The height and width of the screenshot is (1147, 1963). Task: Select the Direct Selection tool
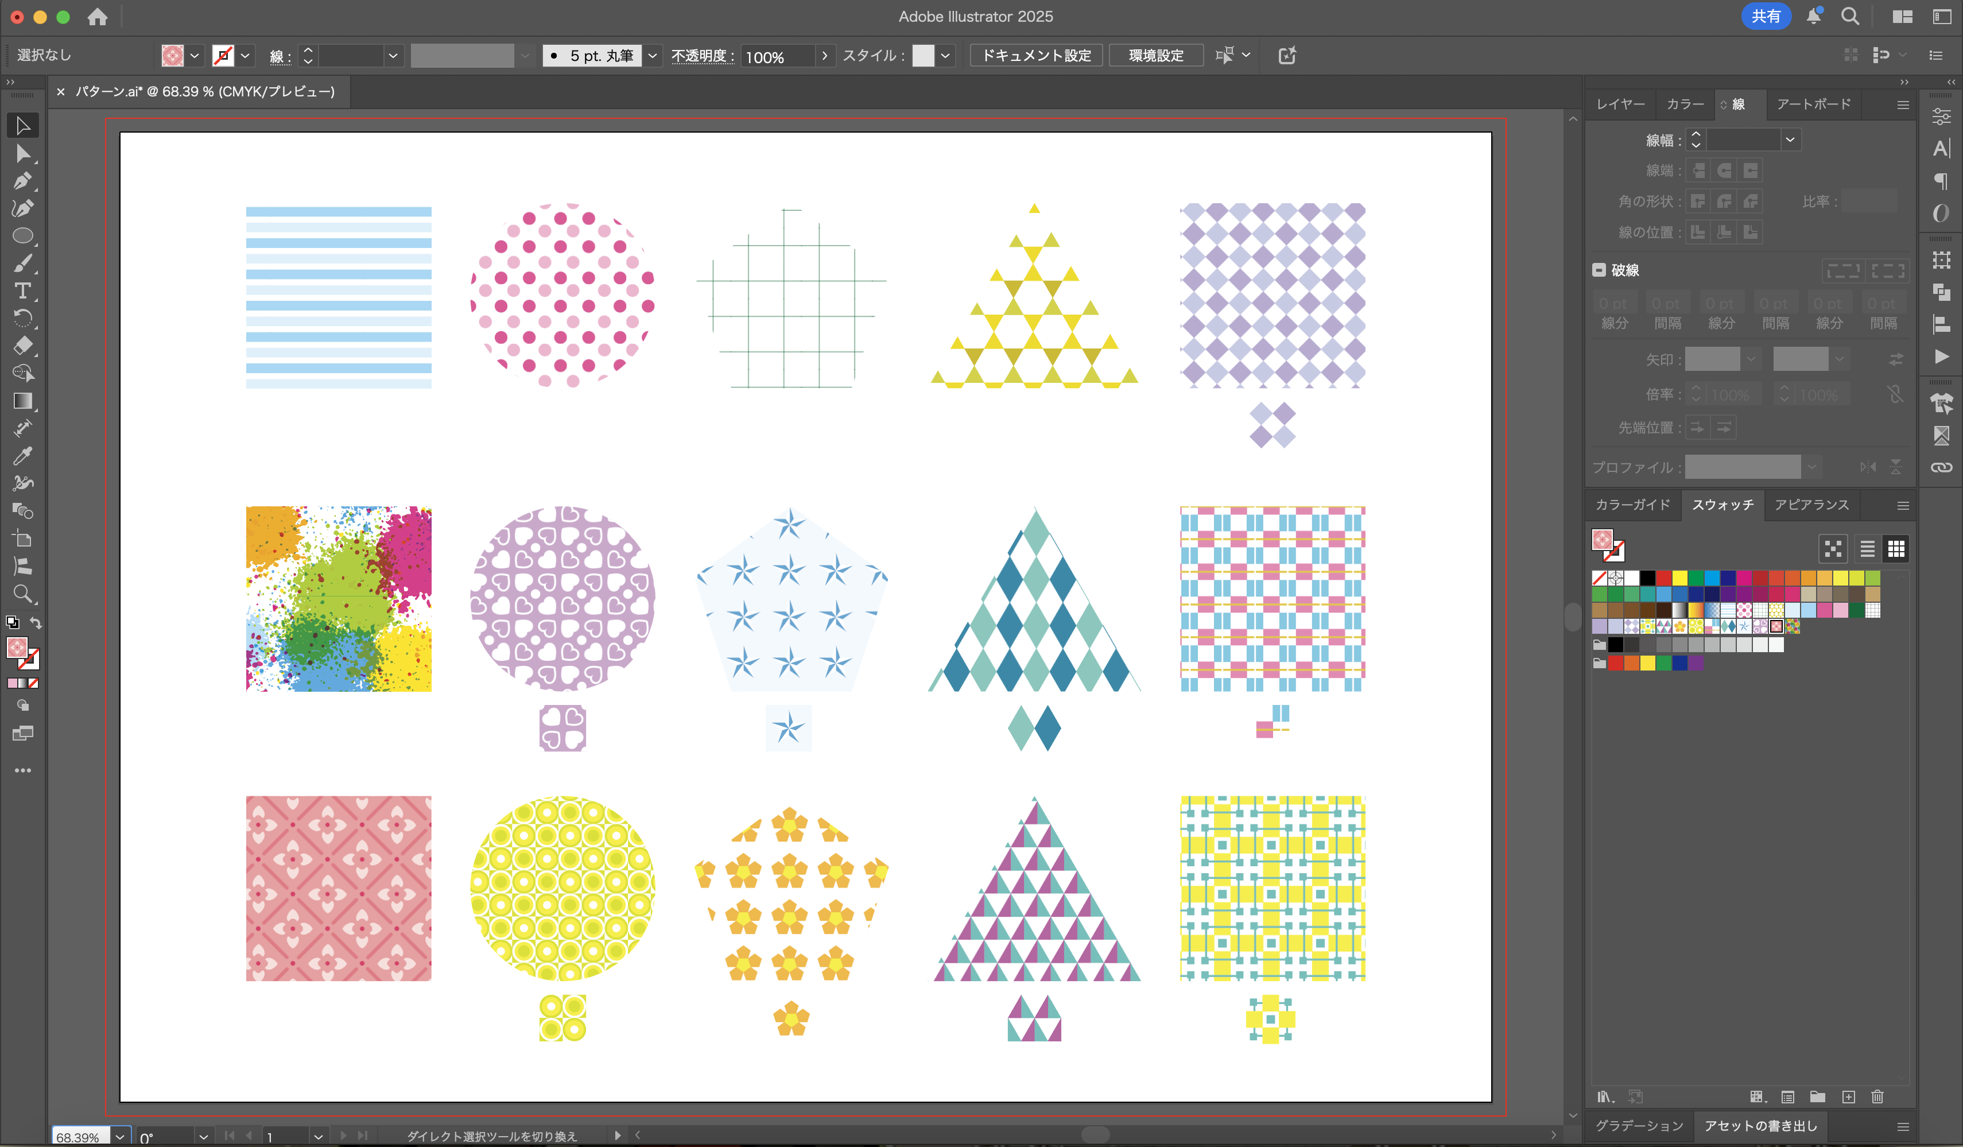tap(22, 153)
